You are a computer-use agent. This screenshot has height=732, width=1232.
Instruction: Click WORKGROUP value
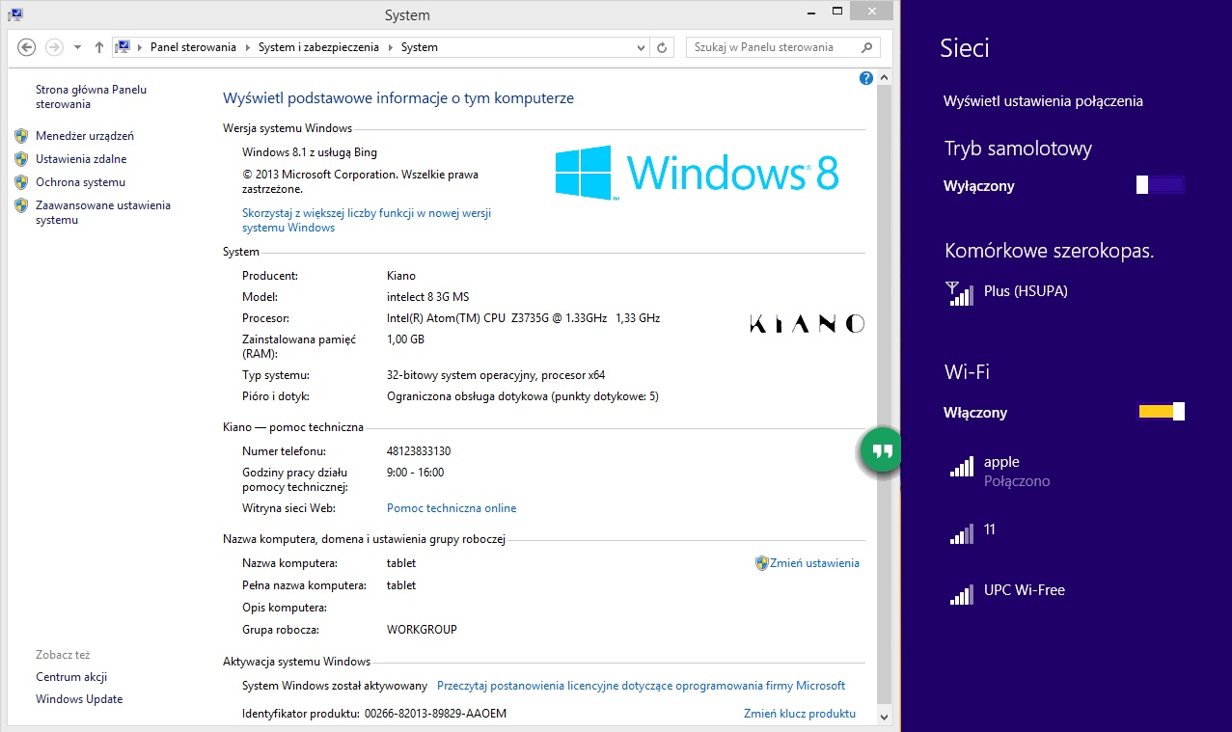422,630
